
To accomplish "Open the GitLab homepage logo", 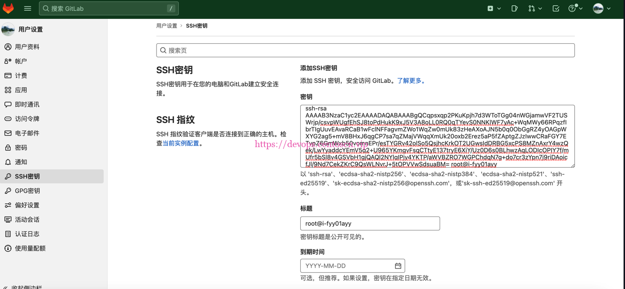I will tap(8, 8).
